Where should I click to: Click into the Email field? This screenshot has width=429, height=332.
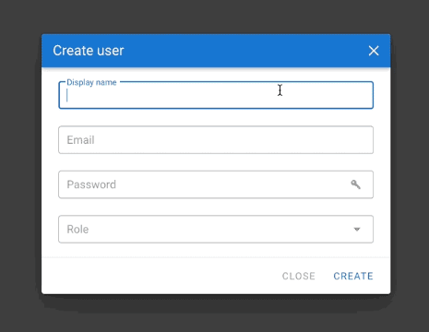(216, 140)
